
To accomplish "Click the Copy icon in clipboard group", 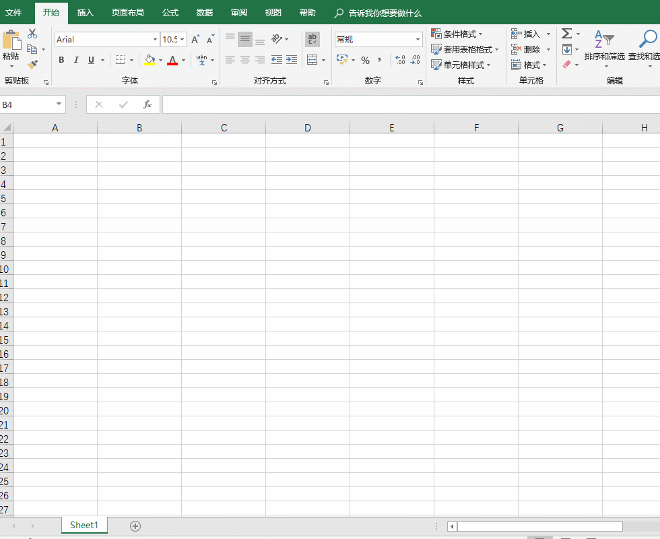I will (32, 49).
